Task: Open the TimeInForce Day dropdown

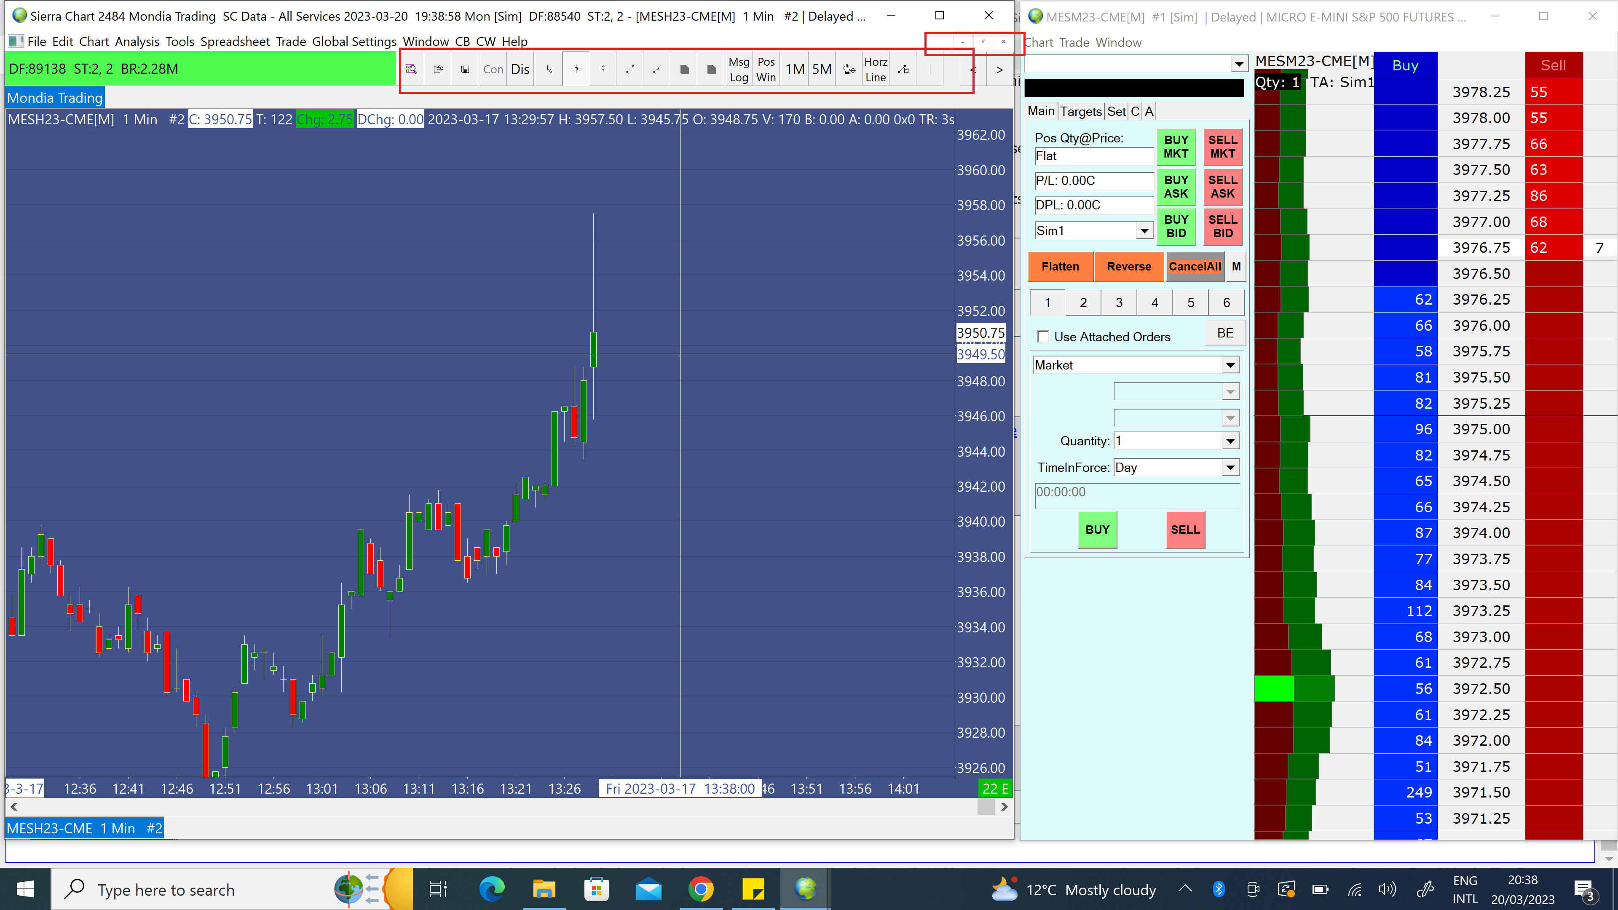Action: 1230,467
